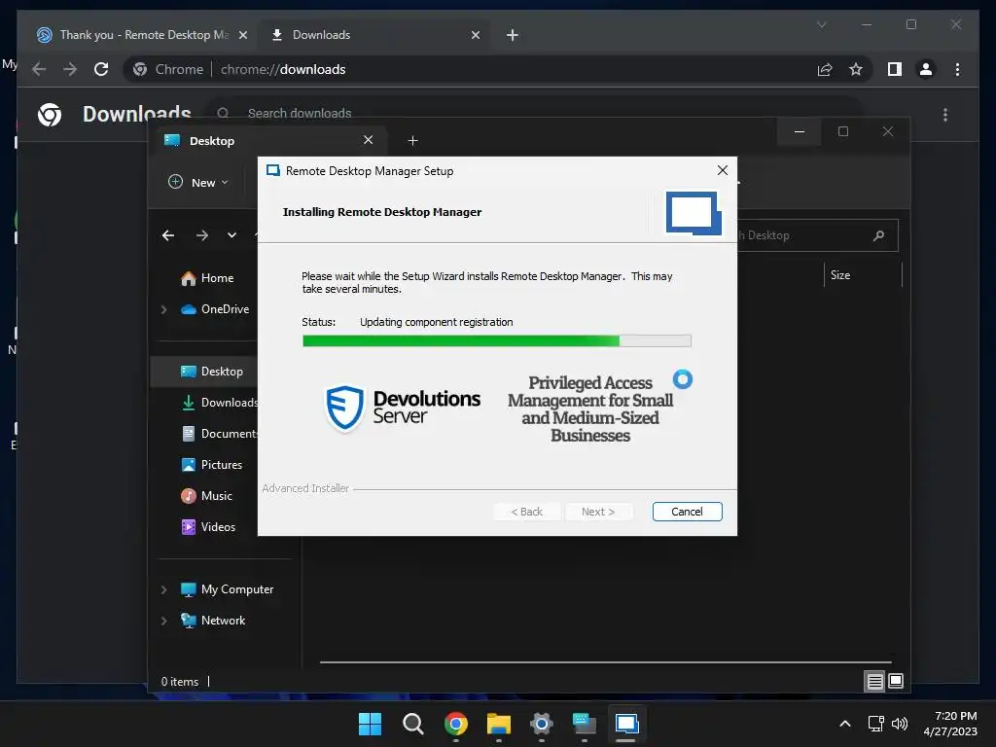The height and width of the screenshot is (747, 996).
Task: Select Network in the sidebar
Action: (x=213, y=621)
